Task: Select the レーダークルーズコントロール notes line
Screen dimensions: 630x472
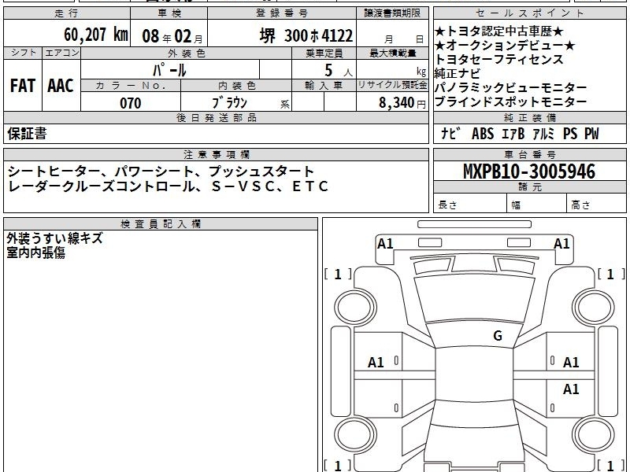Action: [168, 186]
